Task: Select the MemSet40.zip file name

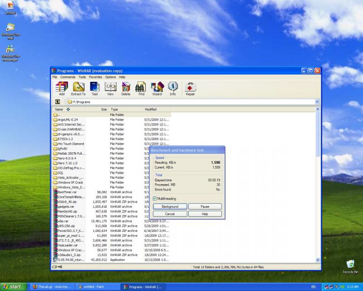Action: coord(67,211)
